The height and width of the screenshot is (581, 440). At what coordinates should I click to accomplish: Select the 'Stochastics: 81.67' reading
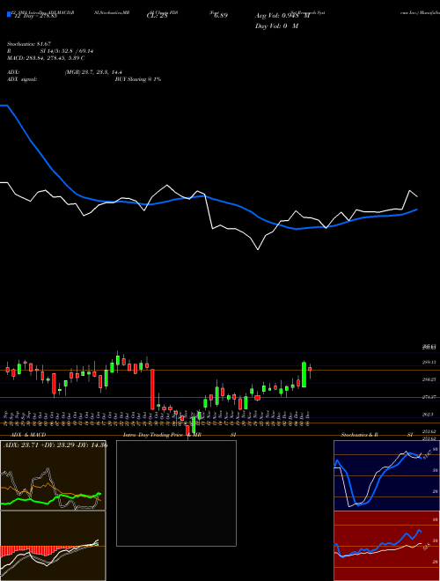[x=29, y=44]
